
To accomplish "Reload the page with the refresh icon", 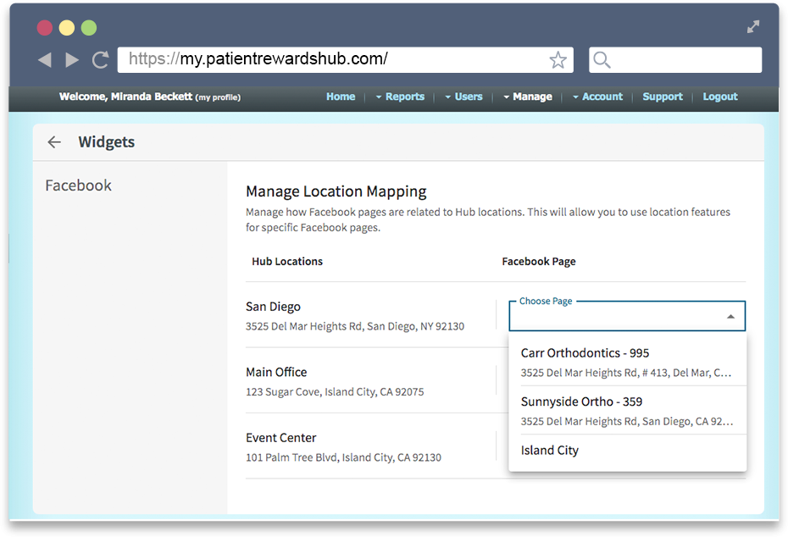I will [x=101, y=60].
